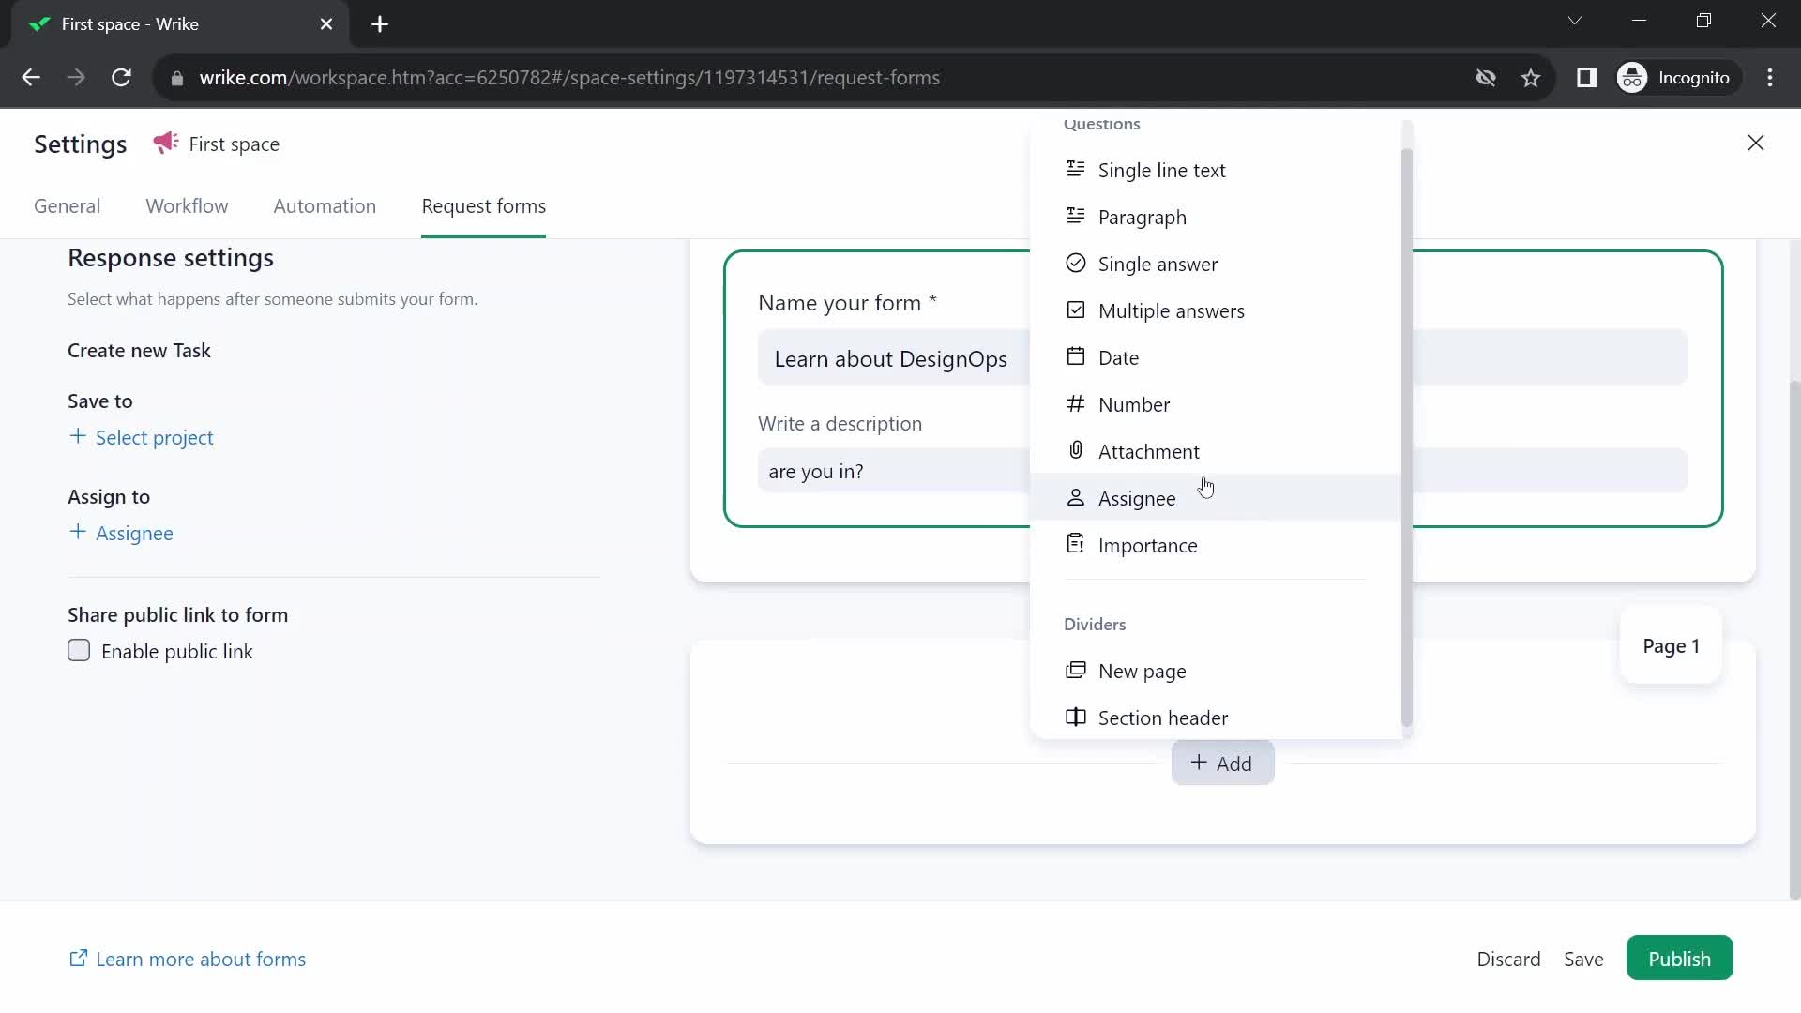Click the question menu scrollbar
Viewport: 1801px width, 1013px height.
coord(1406,436)
